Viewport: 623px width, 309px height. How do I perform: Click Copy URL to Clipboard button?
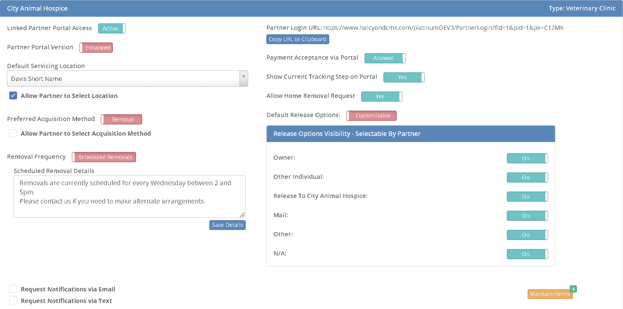tap(297, 39)
